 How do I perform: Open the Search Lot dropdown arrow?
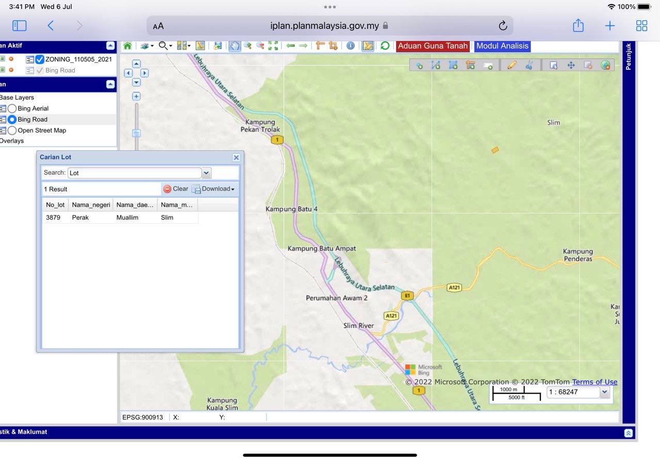pos(206,173)
